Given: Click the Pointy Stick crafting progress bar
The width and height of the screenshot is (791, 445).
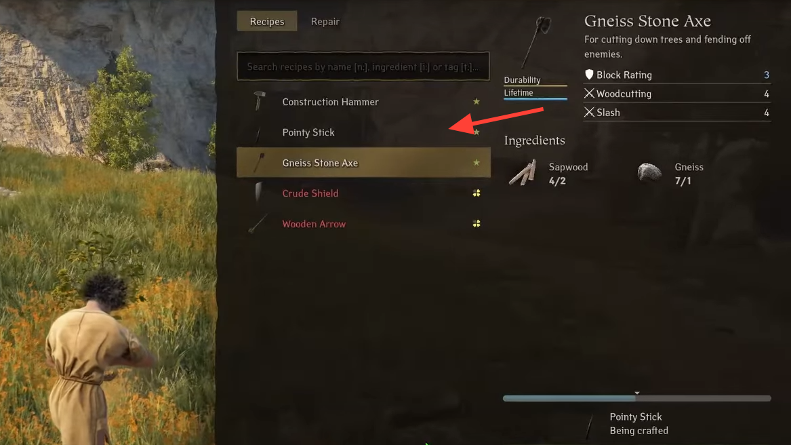Looking at the screenshot, I should [636, 398].
